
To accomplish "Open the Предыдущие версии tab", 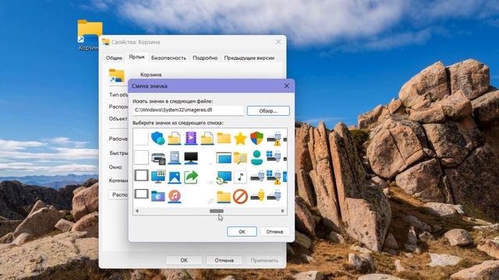I will coord(249,58).
